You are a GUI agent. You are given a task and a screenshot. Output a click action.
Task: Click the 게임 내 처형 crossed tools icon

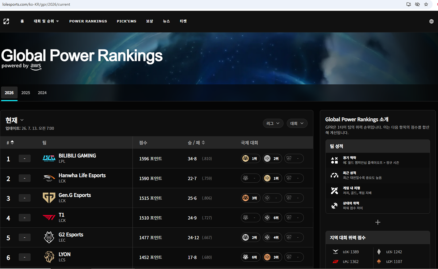click(334, 190)
